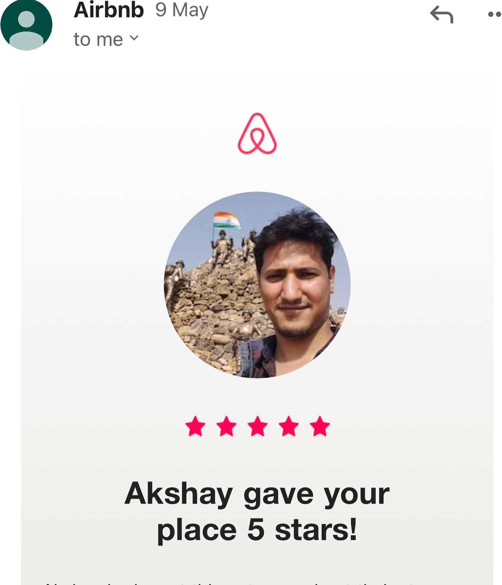Open the more options dots menu

pyautogui.click(x=495, y=14)
